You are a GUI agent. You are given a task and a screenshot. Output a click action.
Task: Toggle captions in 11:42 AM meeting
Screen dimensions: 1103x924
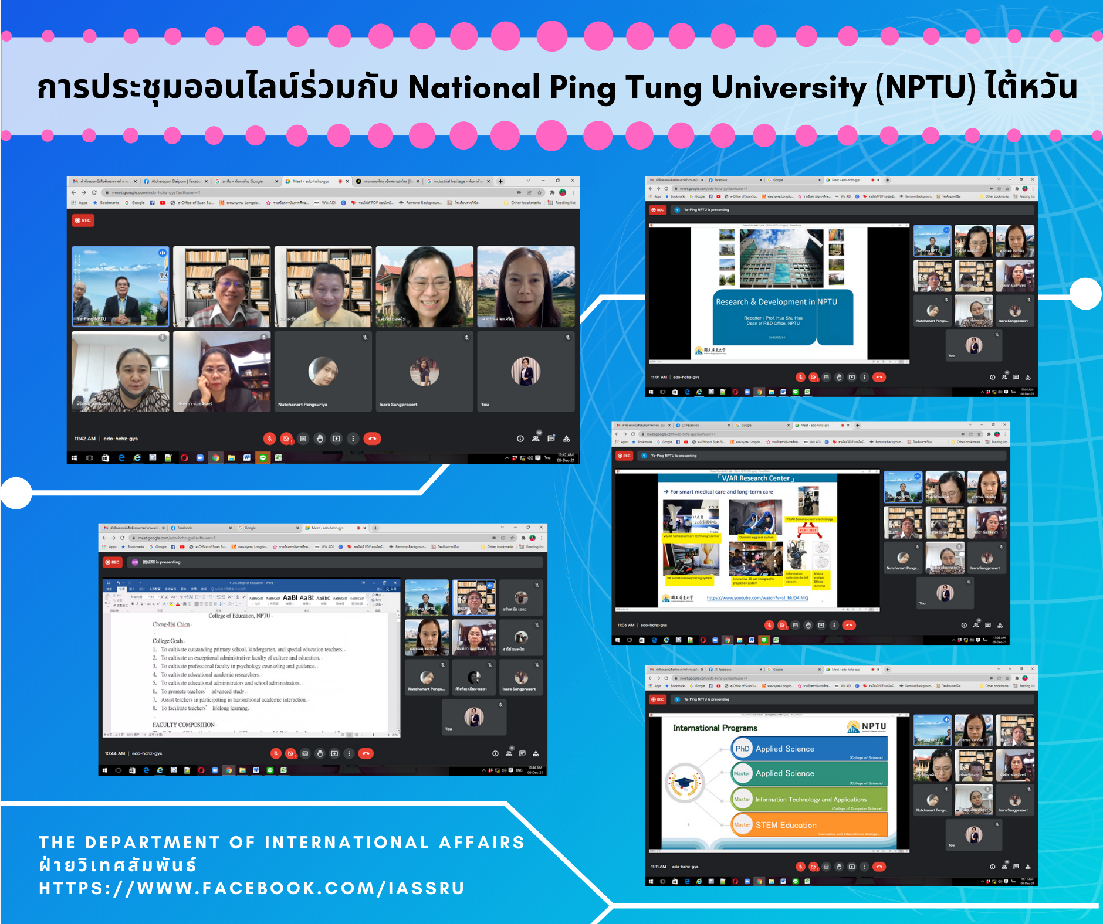303,439
